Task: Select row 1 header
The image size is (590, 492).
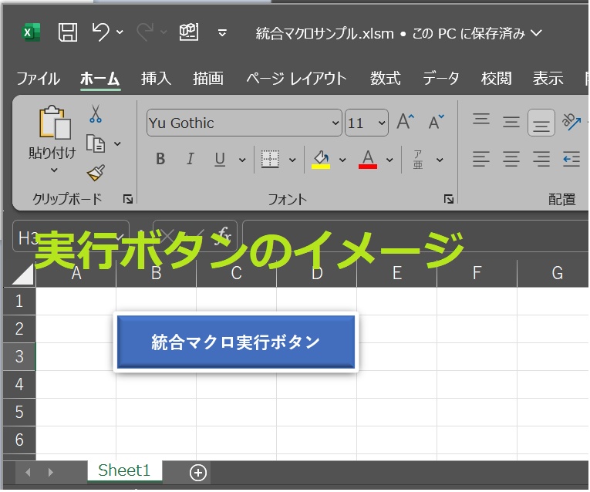Action: 19,302
